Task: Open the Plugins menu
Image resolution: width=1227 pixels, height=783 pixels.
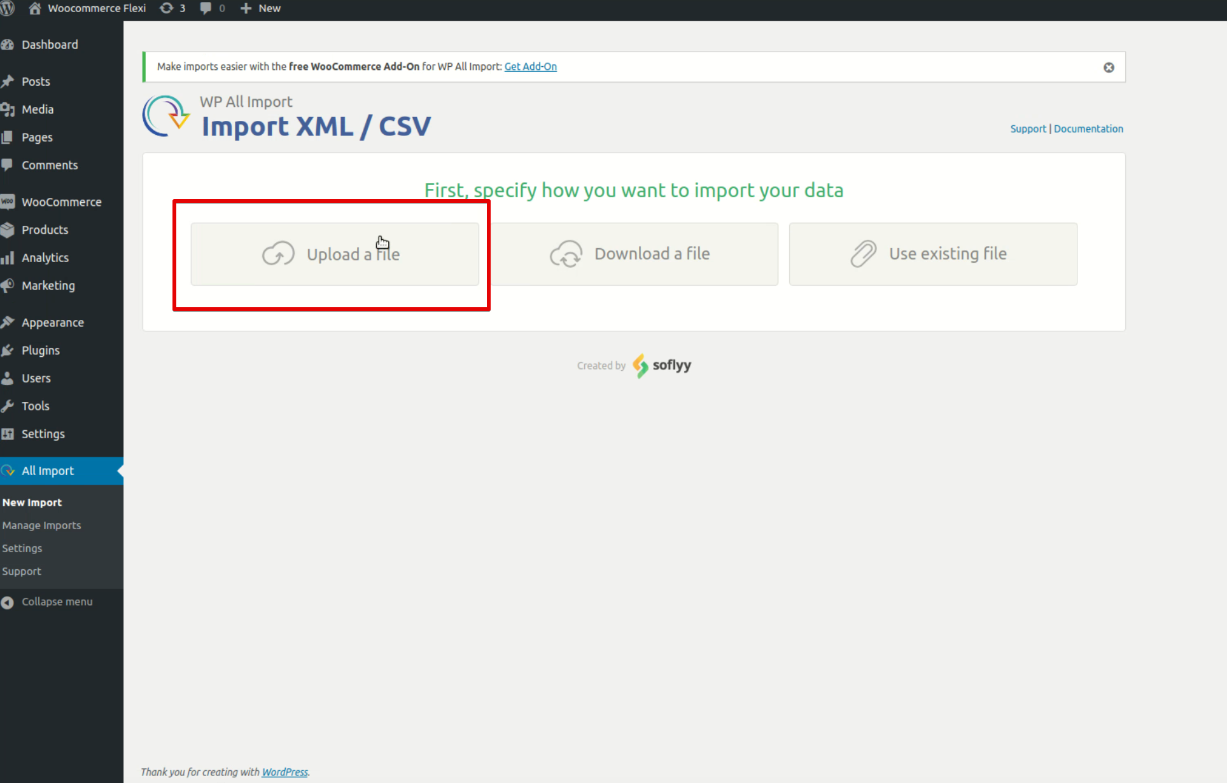Action: pos(41,350)
